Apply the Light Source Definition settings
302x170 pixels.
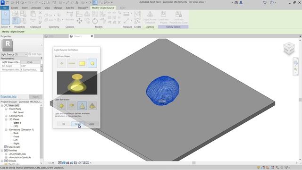tap(92, 124)
